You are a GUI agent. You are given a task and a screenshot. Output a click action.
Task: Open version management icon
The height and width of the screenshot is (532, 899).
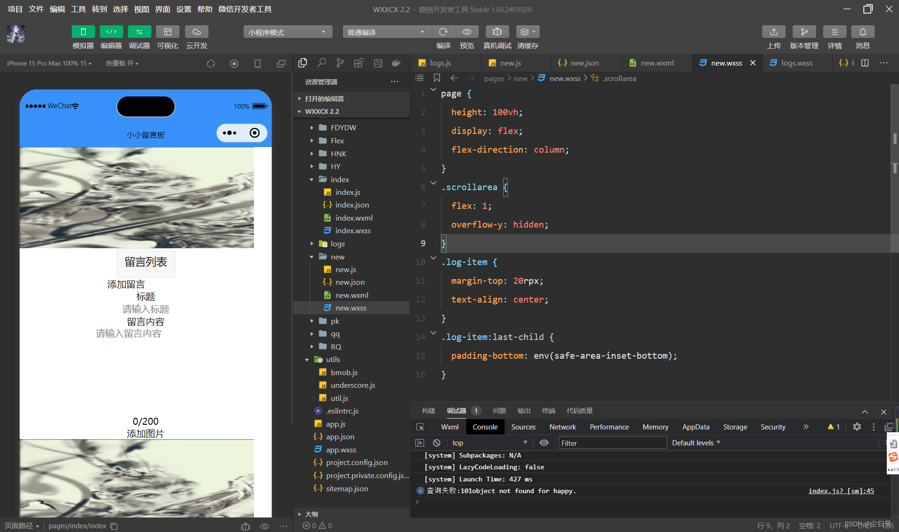[x=804, y=32]
